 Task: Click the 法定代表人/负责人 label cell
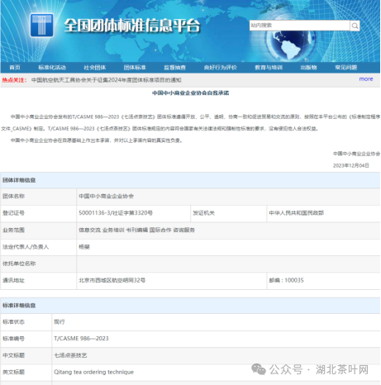coord(38,247)
